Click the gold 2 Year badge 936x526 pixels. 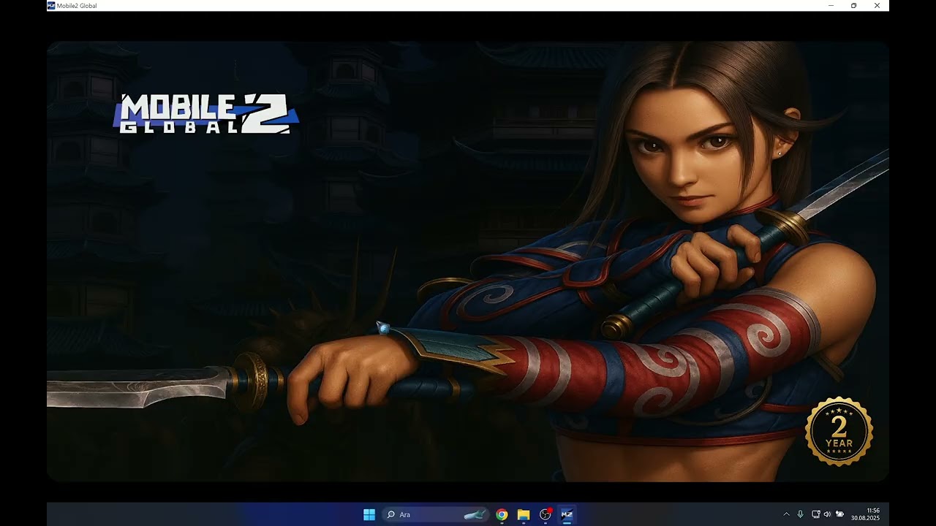pos(839,432)
